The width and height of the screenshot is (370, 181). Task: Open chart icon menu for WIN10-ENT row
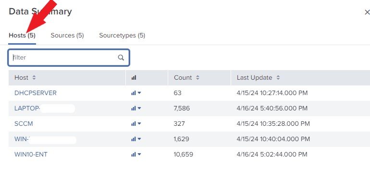pos(136,155)
